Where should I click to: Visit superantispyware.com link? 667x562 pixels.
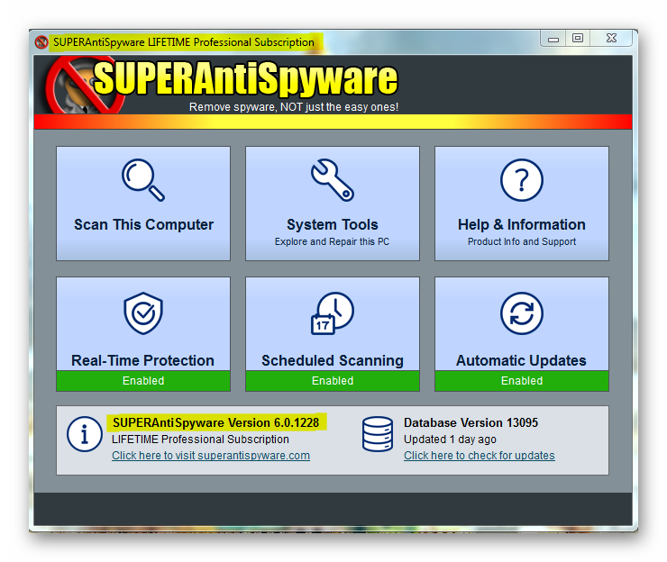coord(211,456)
